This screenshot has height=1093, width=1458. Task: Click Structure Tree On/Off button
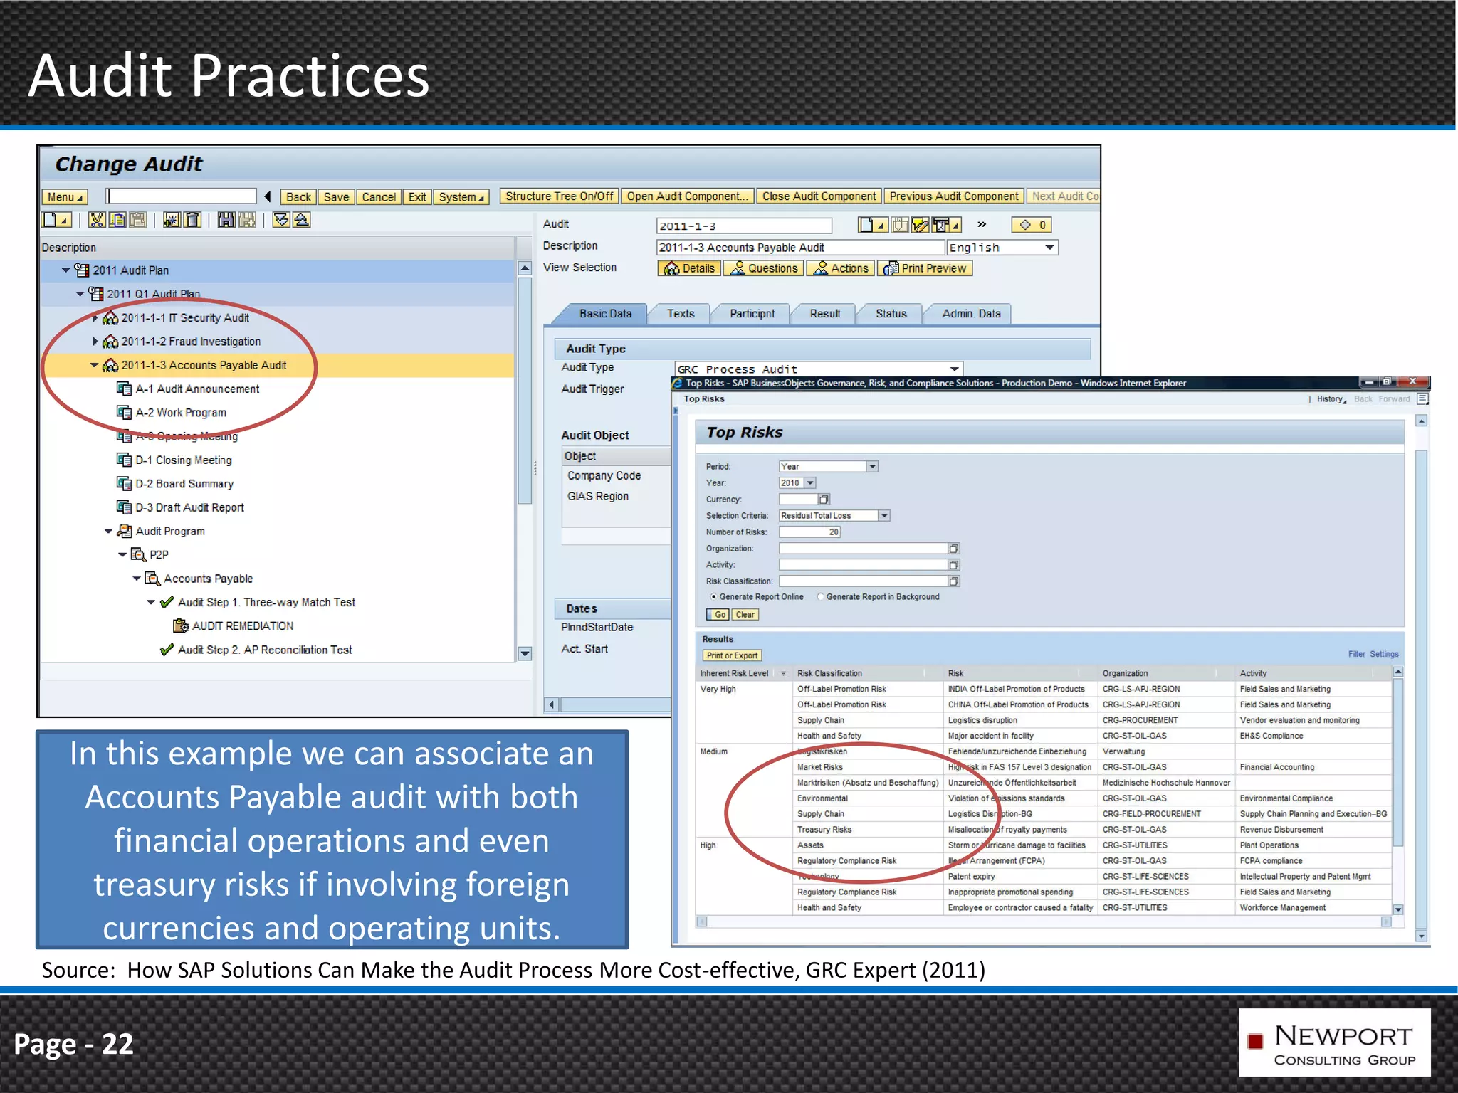pos(560,196)
